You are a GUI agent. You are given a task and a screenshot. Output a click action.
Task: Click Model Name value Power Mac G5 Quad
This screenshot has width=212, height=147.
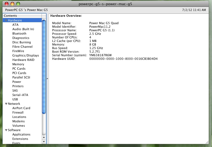[104, 23]
